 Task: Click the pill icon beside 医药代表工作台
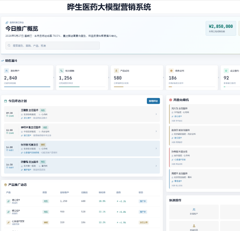pyautogui.click(x=7, y=23)
